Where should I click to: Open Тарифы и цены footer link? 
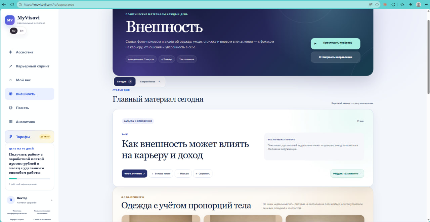(17, 219)
